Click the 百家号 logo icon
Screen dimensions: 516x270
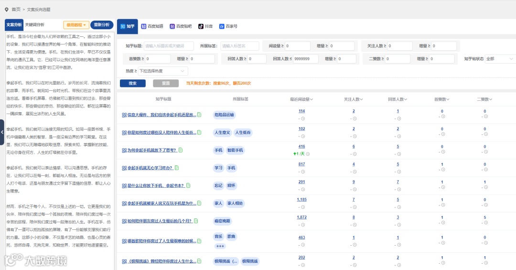(222, 26)
